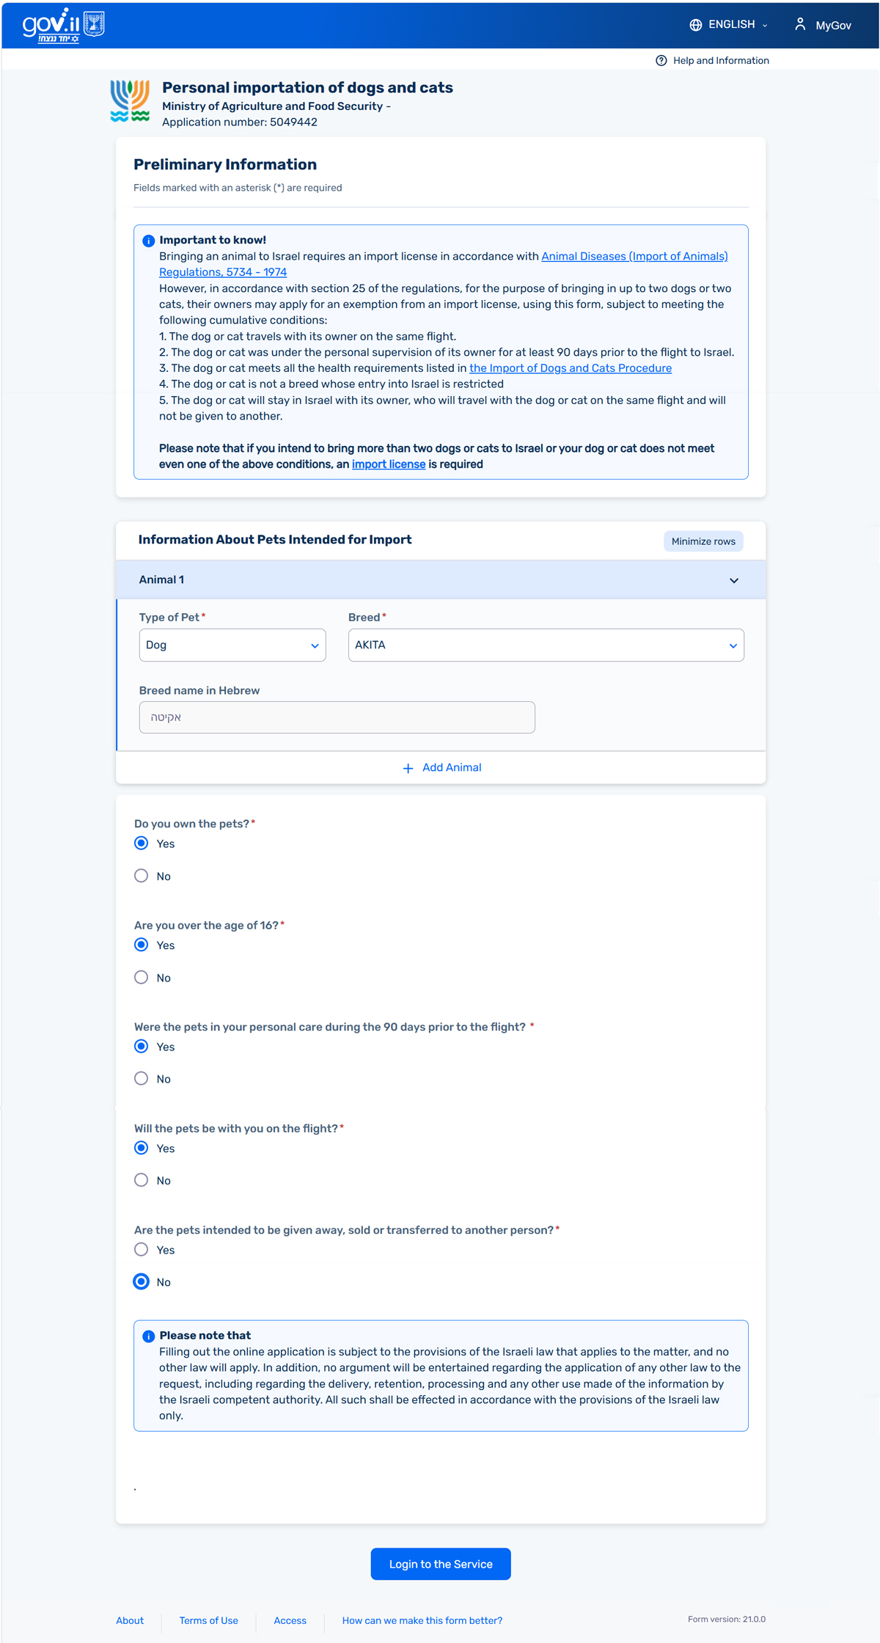Open the Terms of Use footer link
The image size is (880, 1643).
pyautogui.click(x=208, y=1620)
